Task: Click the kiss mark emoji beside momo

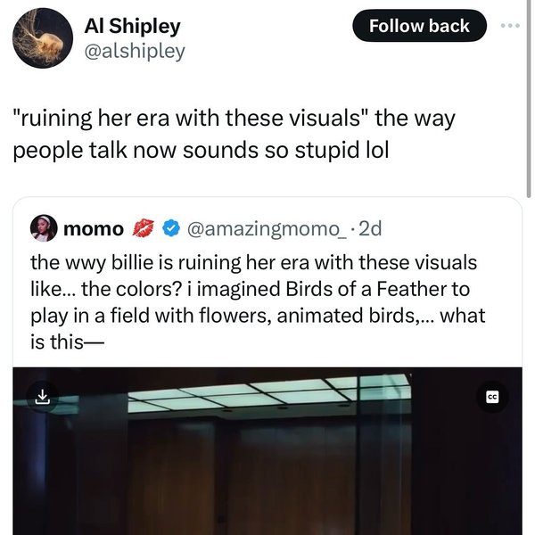Action: pyautogui.click(x=143, y=228)
